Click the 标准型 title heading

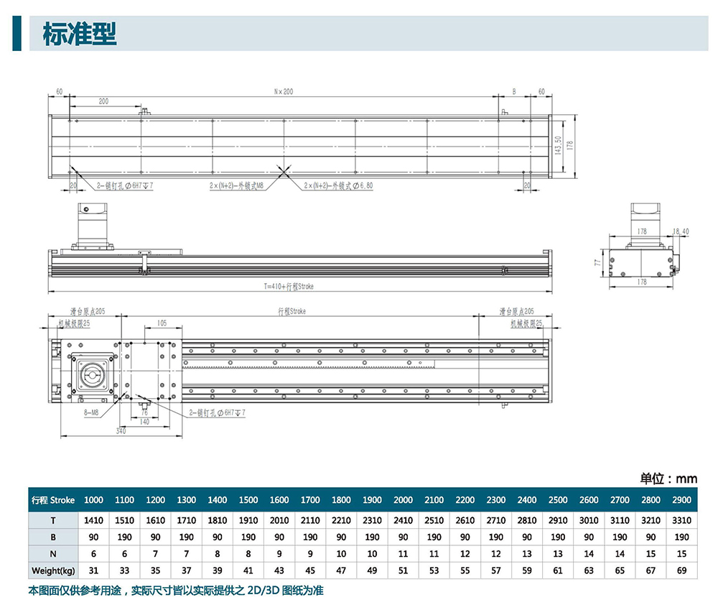coord(79,34)
